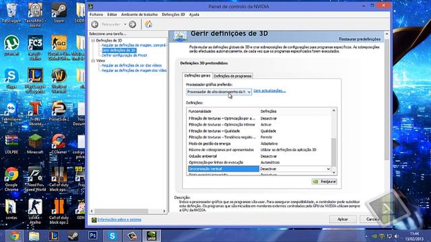Launch Need For Speed World shortcut
The image size is (431, 242).
point(35,179)
